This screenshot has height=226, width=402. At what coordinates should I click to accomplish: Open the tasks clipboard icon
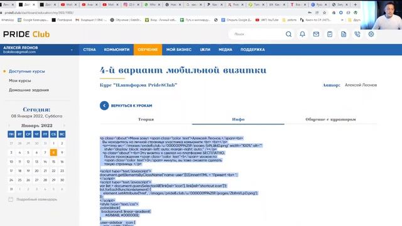(330, 34)
